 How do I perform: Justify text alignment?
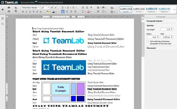pyautogui.click(x=75, y=11)
